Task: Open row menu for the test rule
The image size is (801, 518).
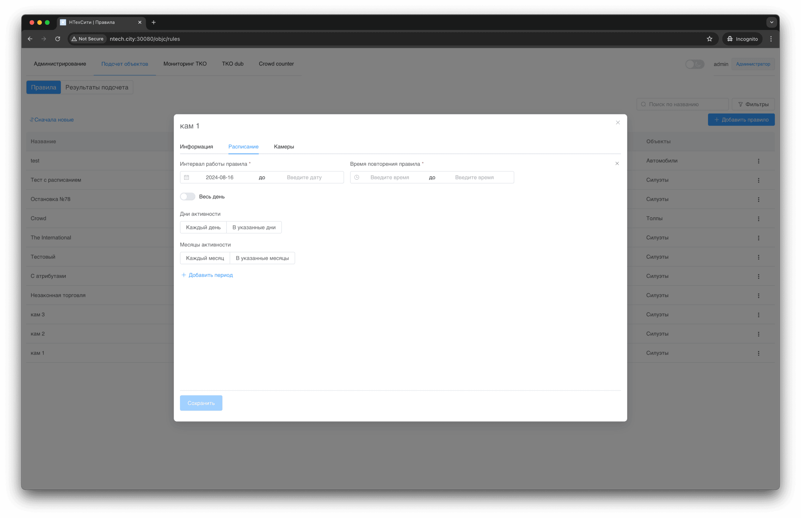Action: pos(758,161)
